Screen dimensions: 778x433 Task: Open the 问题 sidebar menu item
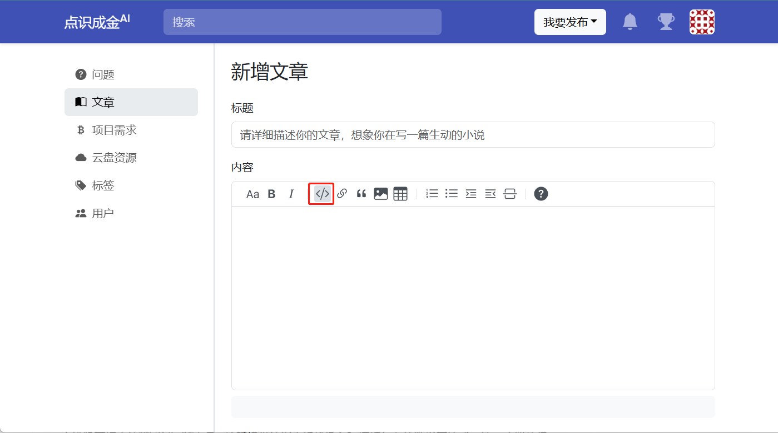point(103,74)
